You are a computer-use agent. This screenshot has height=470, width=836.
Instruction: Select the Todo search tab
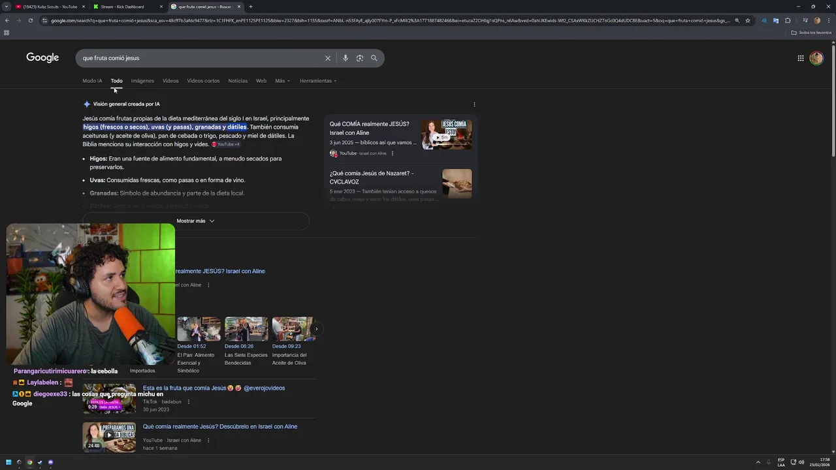pyautogui.click(x=116, y=81)
